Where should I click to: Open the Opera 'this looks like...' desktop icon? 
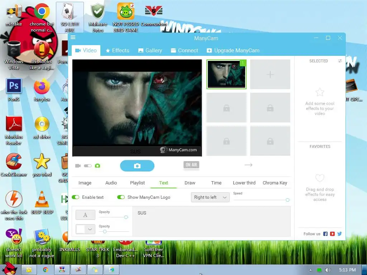[42, 56]
